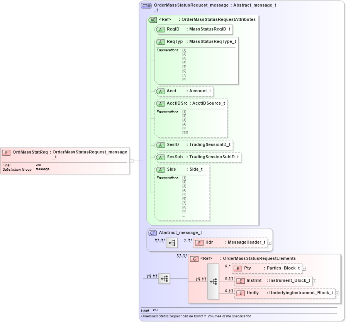Select the AG icon on OrderMassStatusRequestAttributes
This screenshot has width=346, height=322.
pos(153,19)
